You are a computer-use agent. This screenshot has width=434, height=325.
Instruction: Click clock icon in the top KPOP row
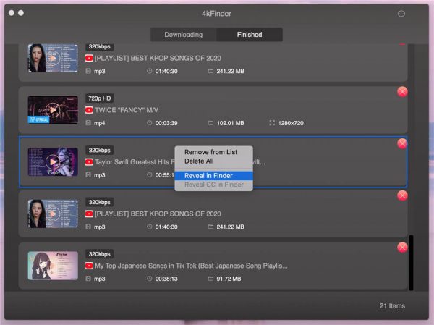click(150, 71)
